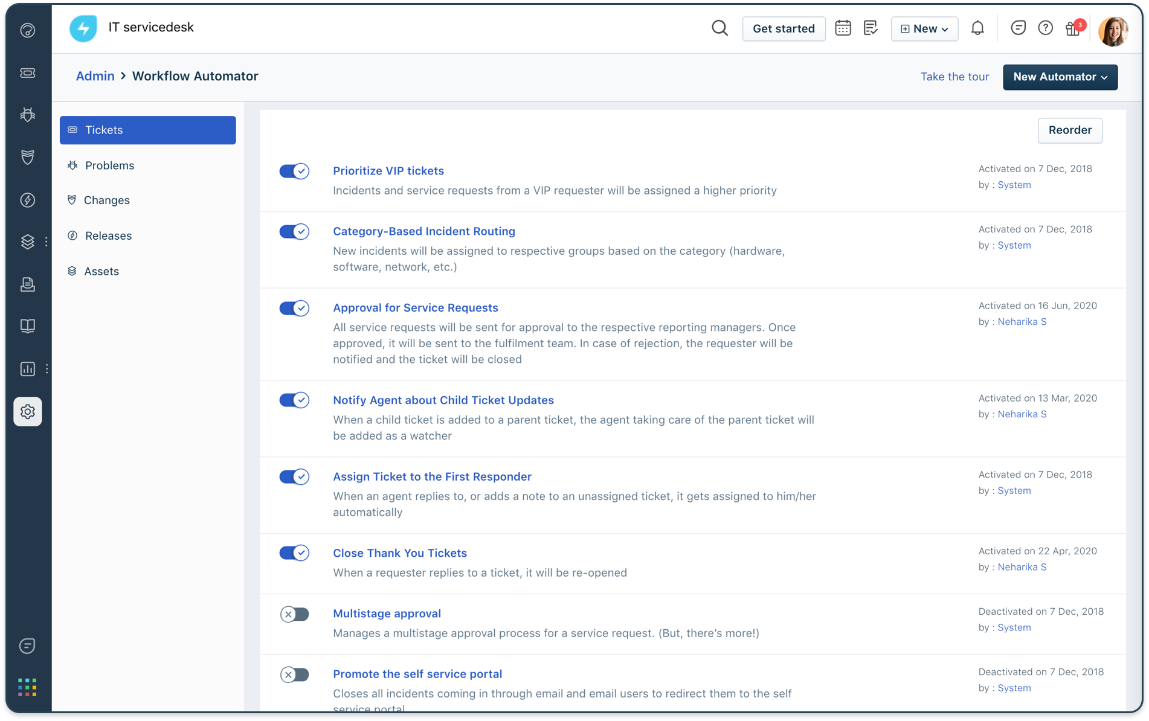Turn off Close Thank You Tickets toggle
This screenshot has height=721, width=1149.
[x=294, y=553]
